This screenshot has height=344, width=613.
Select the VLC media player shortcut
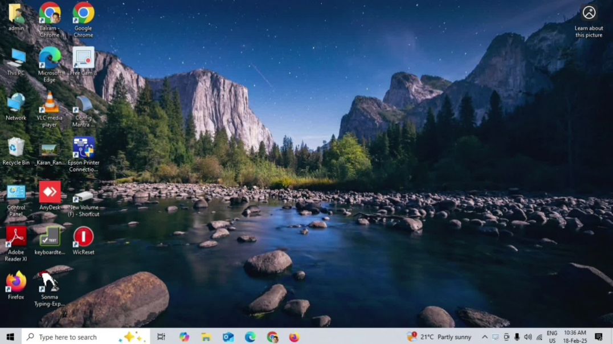click(x=50, y=109)
